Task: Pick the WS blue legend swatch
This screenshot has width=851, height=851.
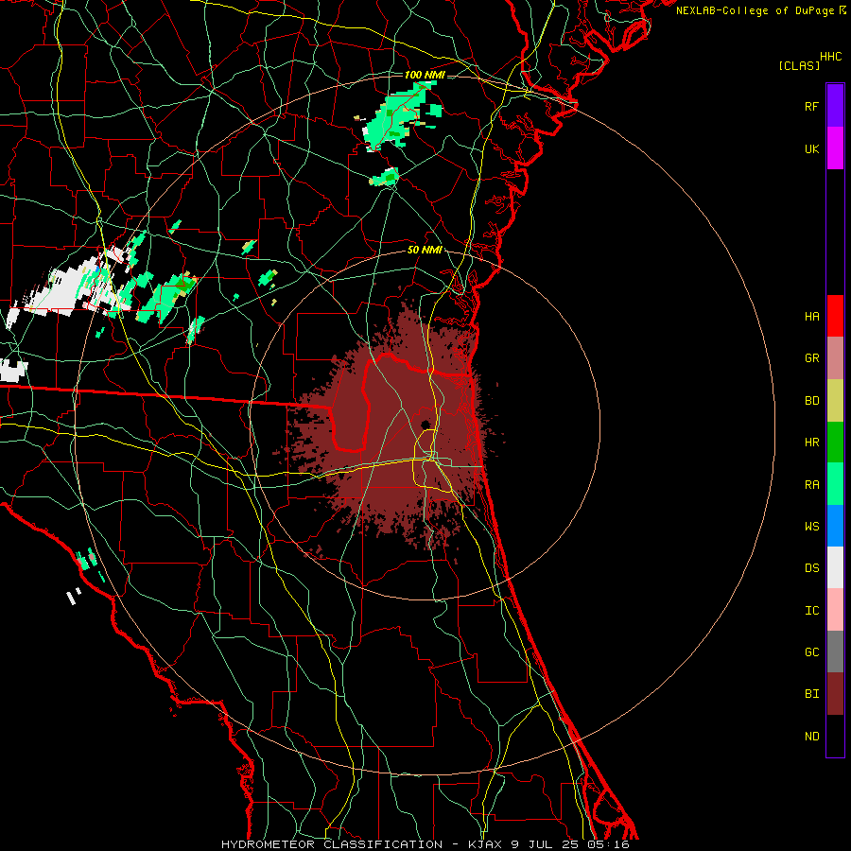Action: 835,526
